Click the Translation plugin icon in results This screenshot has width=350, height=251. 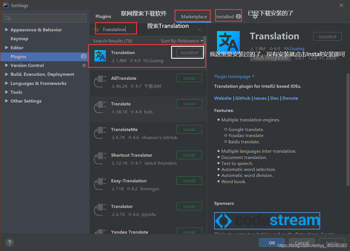pos(100,56)
